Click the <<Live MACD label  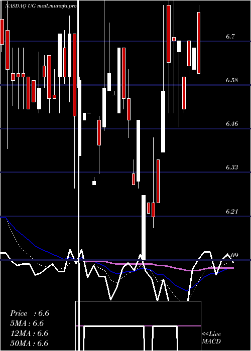(x=211, y=337)
